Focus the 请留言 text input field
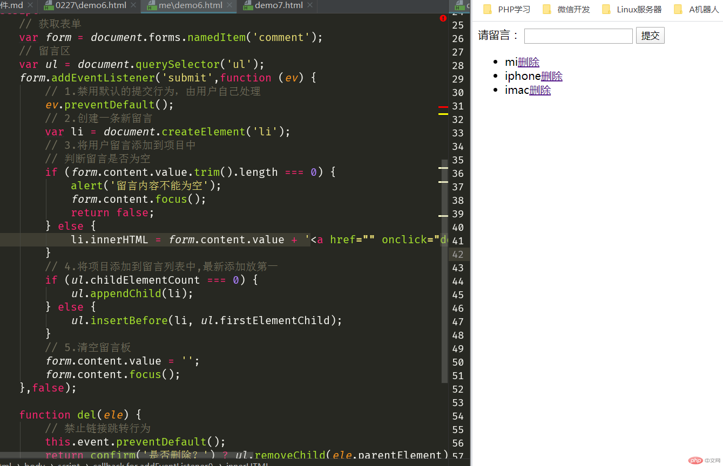The image size is (723, 466). click(578, 36)
